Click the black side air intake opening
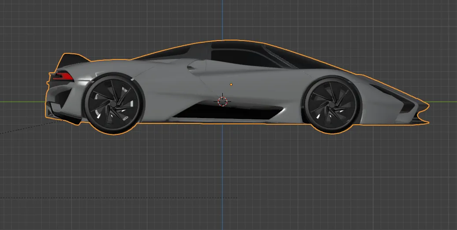 pyautogui.click(x=229, y=113)
